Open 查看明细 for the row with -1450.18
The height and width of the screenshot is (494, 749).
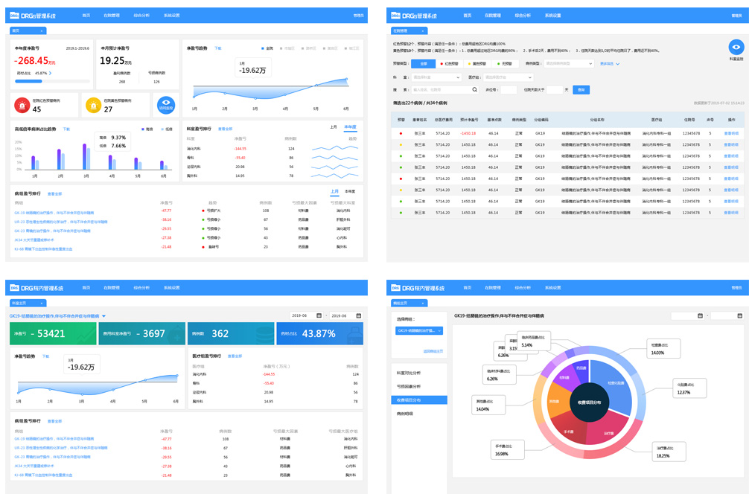[731, 133]
